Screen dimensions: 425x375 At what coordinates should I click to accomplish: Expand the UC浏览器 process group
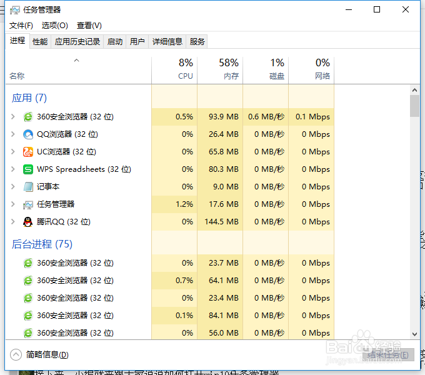click(x=13, y=152)
